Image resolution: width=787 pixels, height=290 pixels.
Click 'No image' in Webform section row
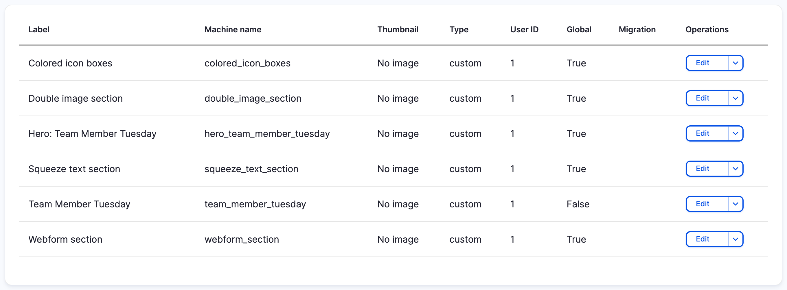pyautogui.click(x=398, y=239)
